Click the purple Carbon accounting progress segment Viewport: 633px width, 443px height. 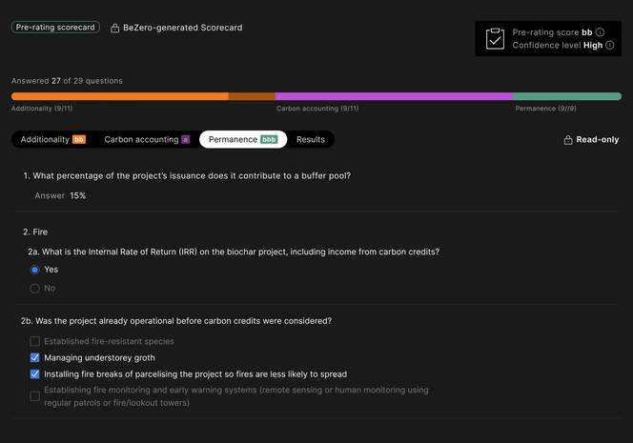[394, 96]
